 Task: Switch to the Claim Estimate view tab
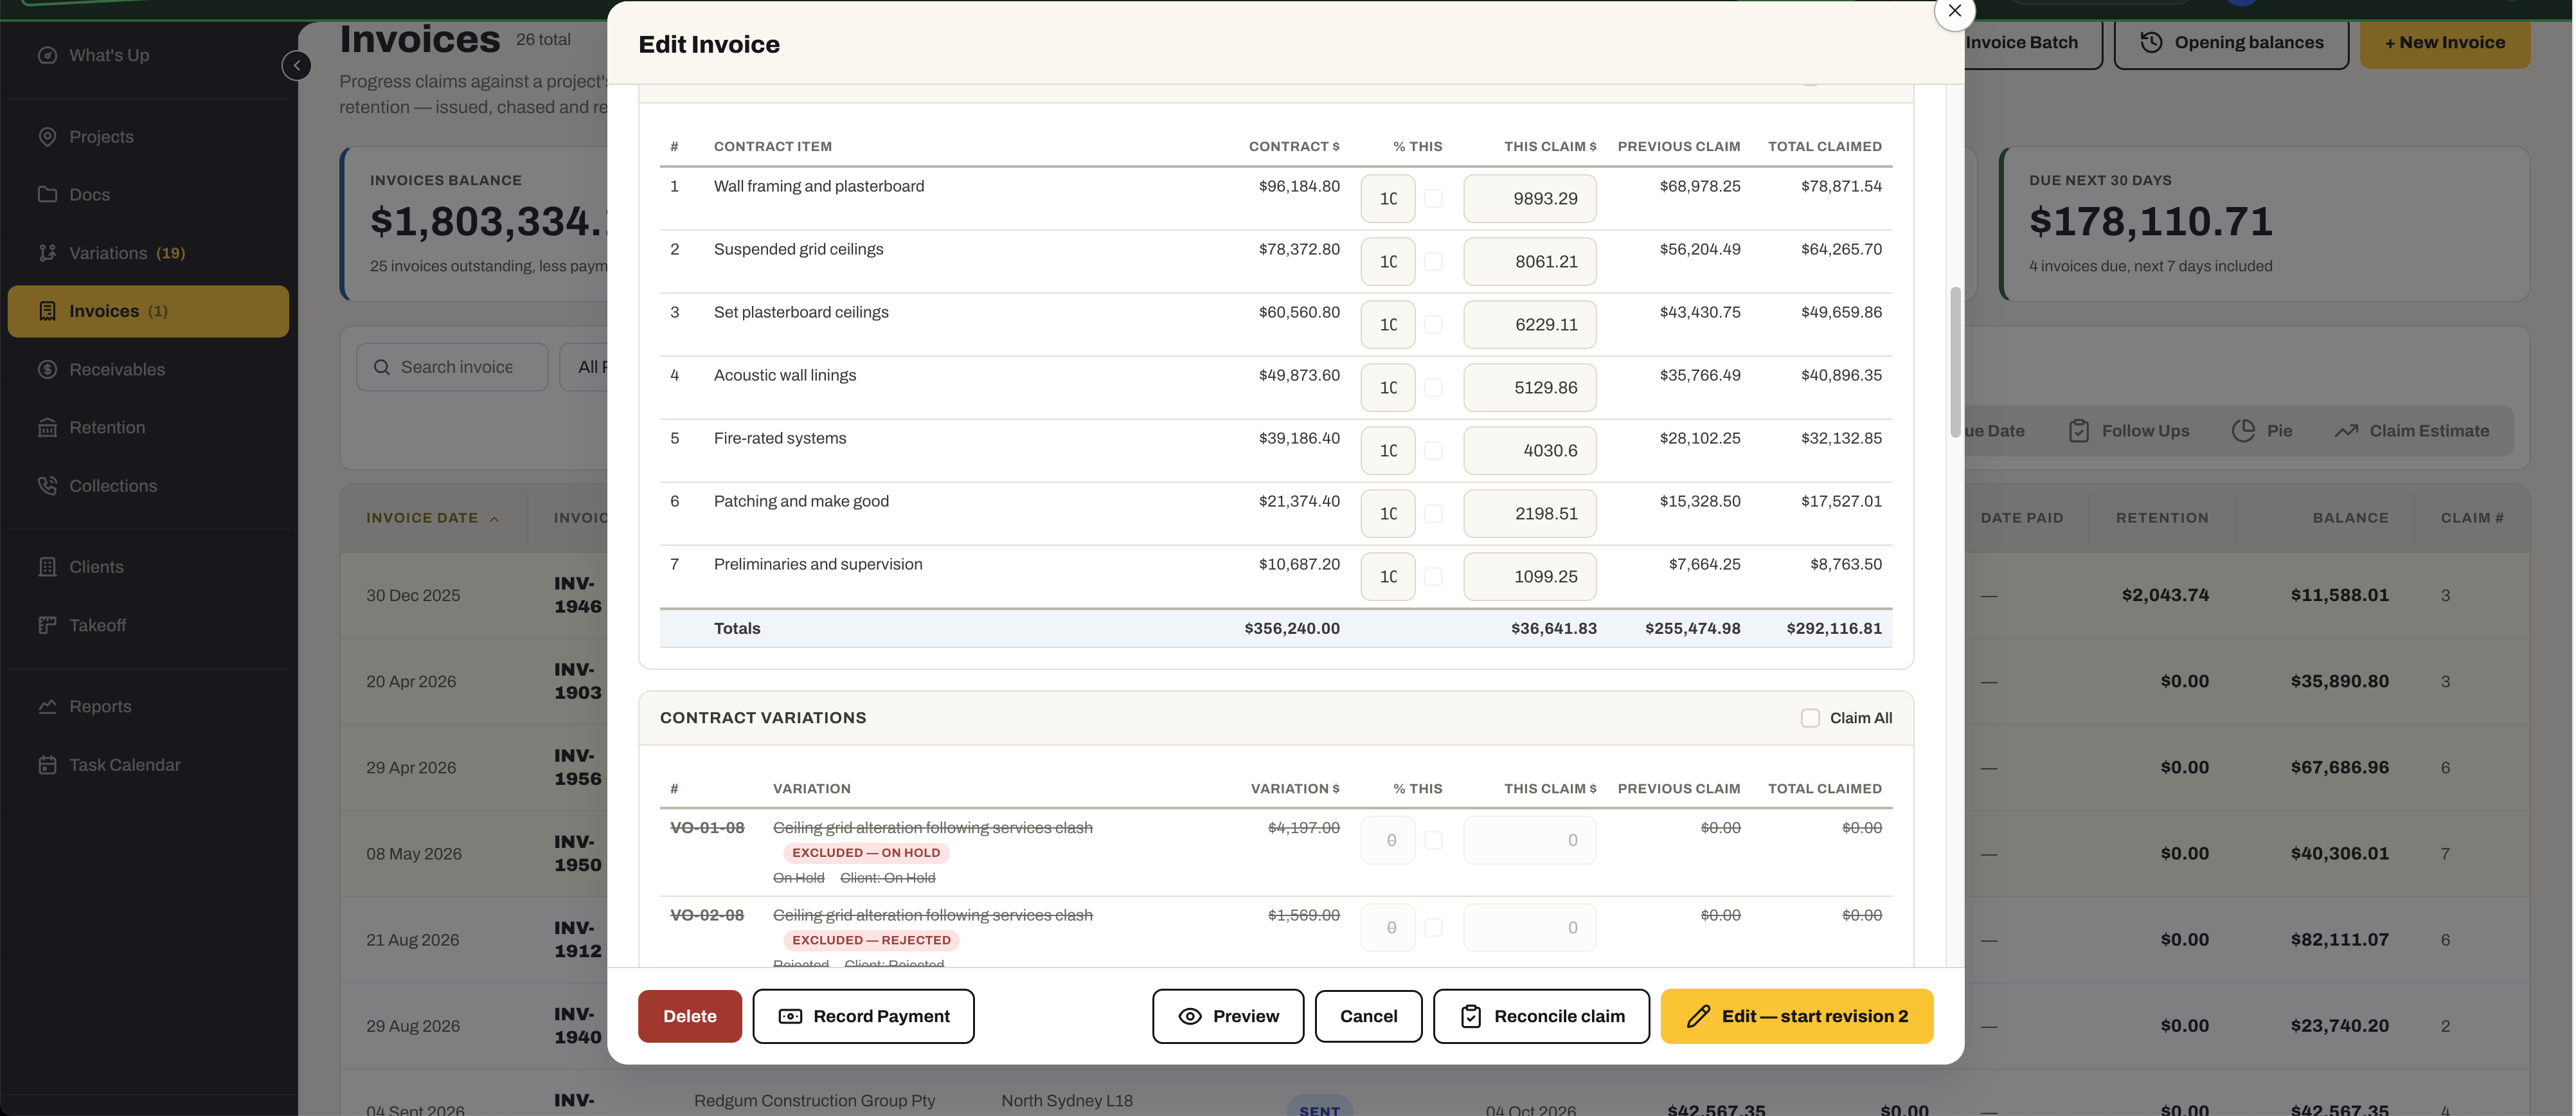(x=2411, y=431)
